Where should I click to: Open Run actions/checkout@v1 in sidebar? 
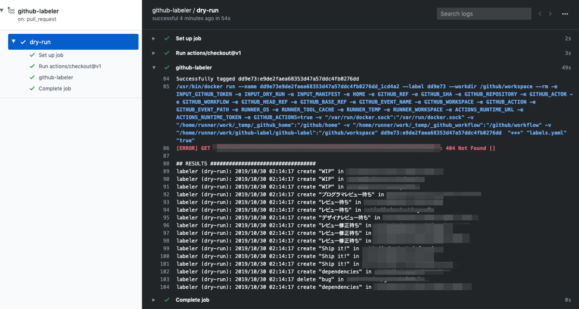(x=69, y=67)
